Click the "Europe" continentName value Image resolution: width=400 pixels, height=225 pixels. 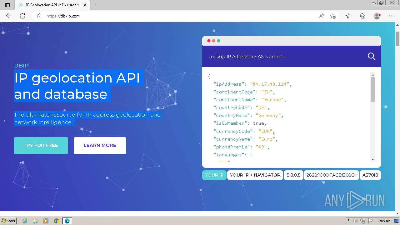(x=272, y=100)
